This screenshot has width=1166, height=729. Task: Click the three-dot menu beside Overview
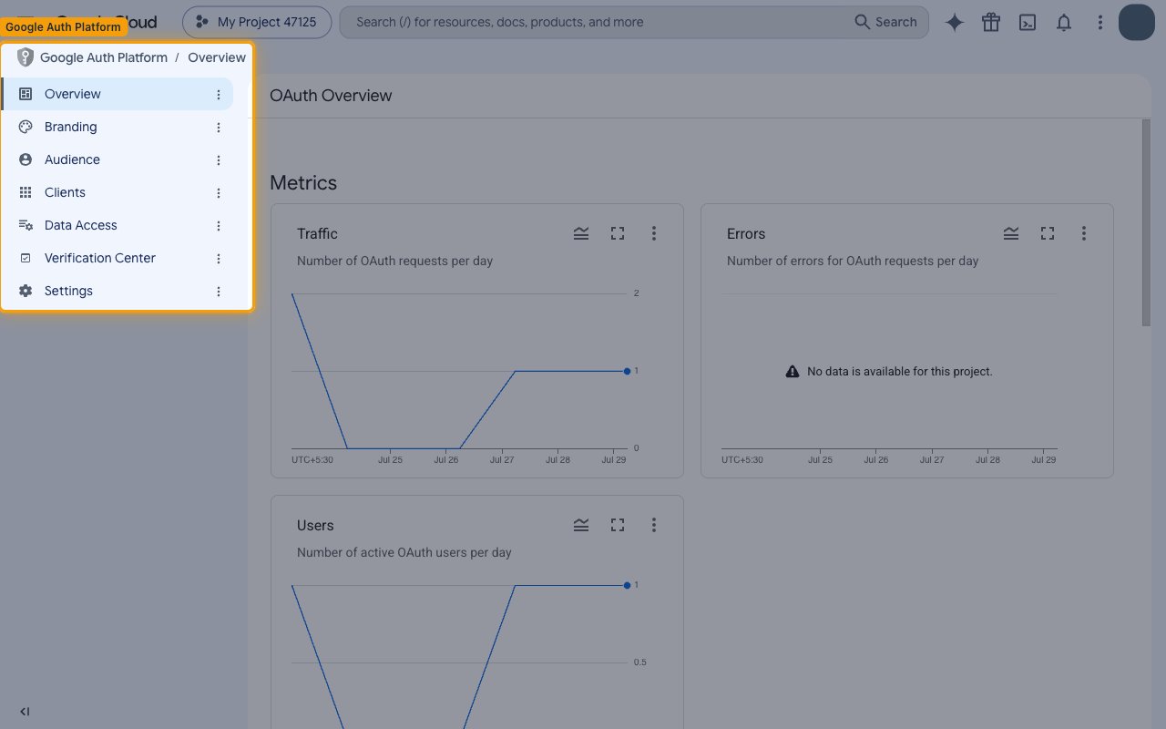point(219,95)
